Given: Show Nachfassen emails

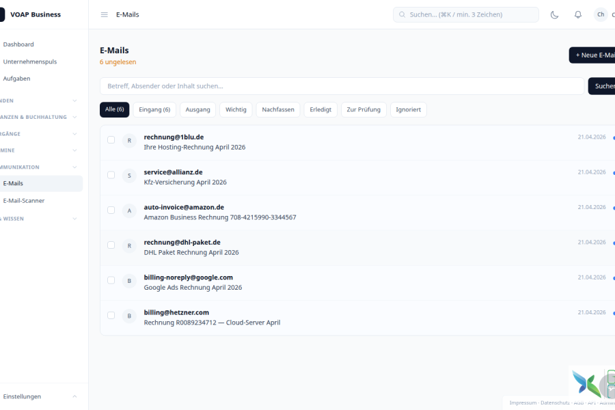Looking at the screenshot, I should pyautogui.click(x=278, y=109).
